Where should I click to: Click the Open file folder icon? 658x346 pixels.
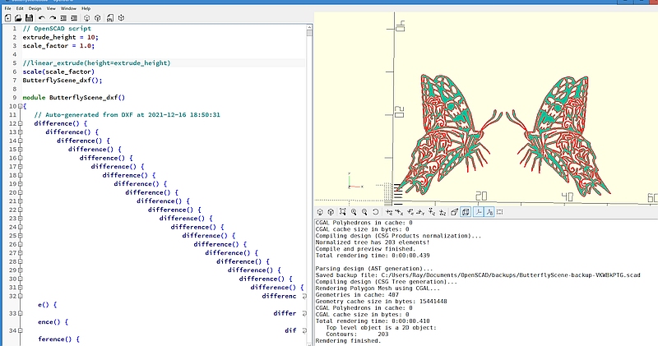[x=18, y=17]
